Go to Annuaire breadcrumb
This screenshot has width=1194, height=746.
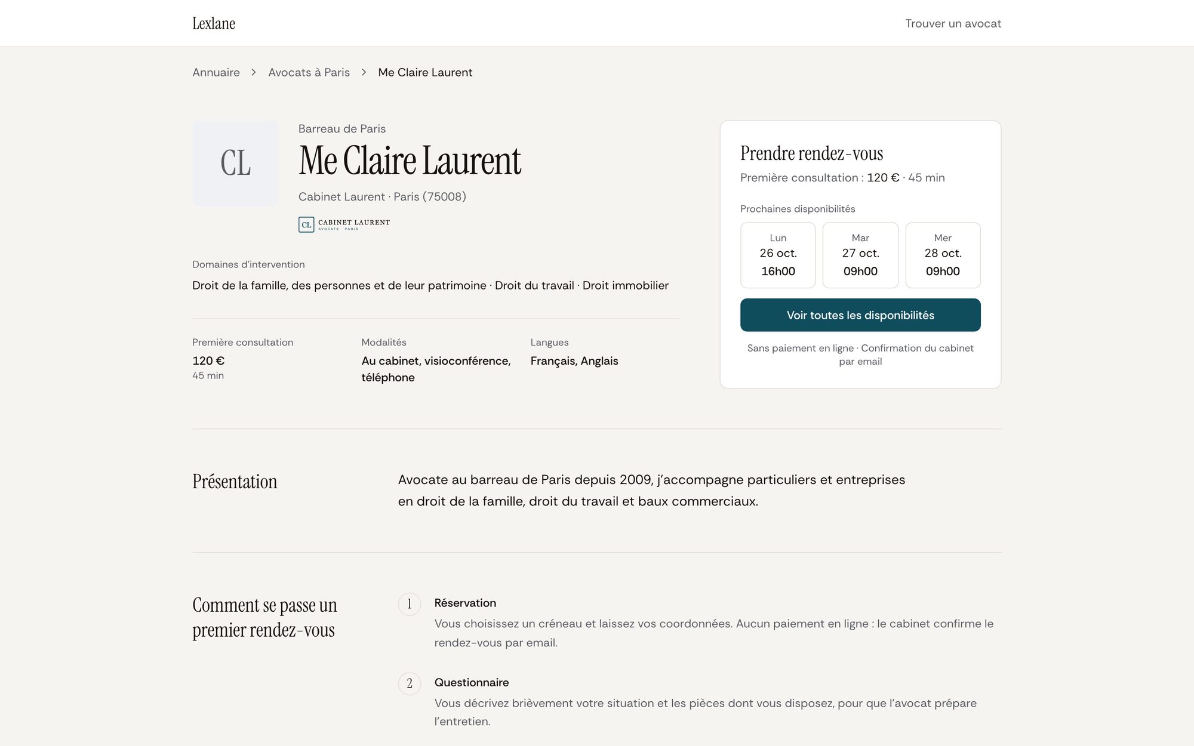click(x=216, y=72)
